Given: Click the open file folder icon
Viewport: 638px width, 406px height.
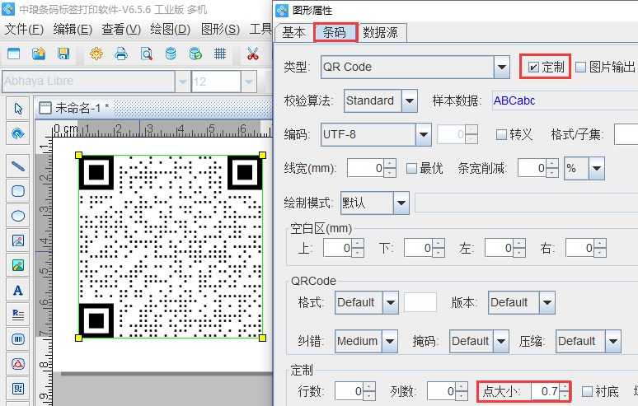Looking at the screenshot, I should 39,54.
